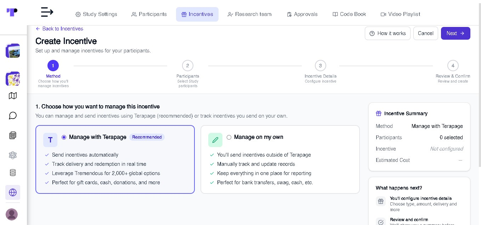Open the chat bubble icon in sidebar
The height and width of the screenshot is (225, 481).
[13, 116]
